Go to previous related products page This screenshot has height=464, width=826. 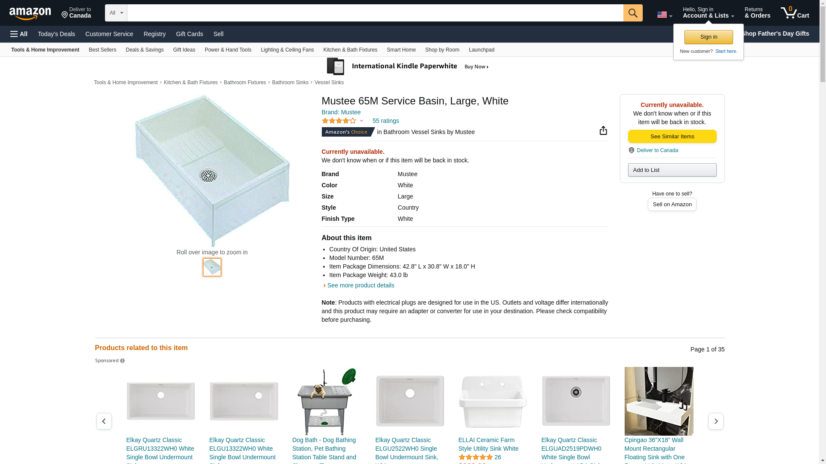point(104,421)
